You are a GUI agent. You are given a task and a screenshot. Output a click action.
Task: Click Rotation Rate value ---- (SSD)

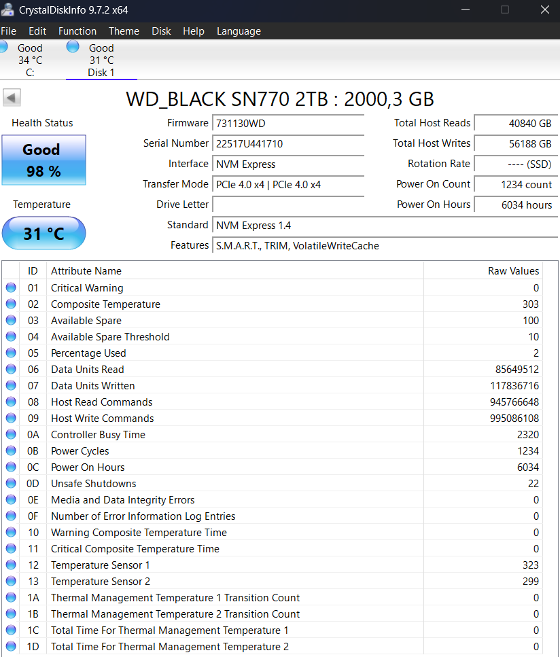[x=517, y=164]
